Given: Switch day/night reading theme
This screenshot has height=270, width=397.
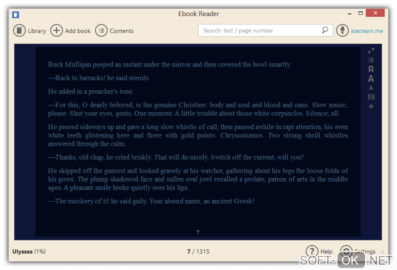Looking at the screenshot, I should [371, 106].
